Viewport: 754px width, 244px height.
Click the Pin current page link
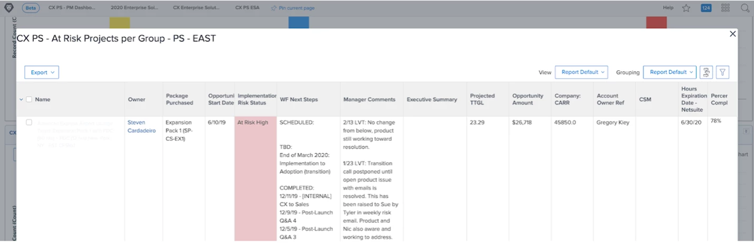296,8
